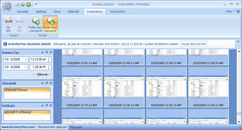This screenshot has width=242, height=130.
Task: Close the Datum/čas panel
Action: coord(51,52)
